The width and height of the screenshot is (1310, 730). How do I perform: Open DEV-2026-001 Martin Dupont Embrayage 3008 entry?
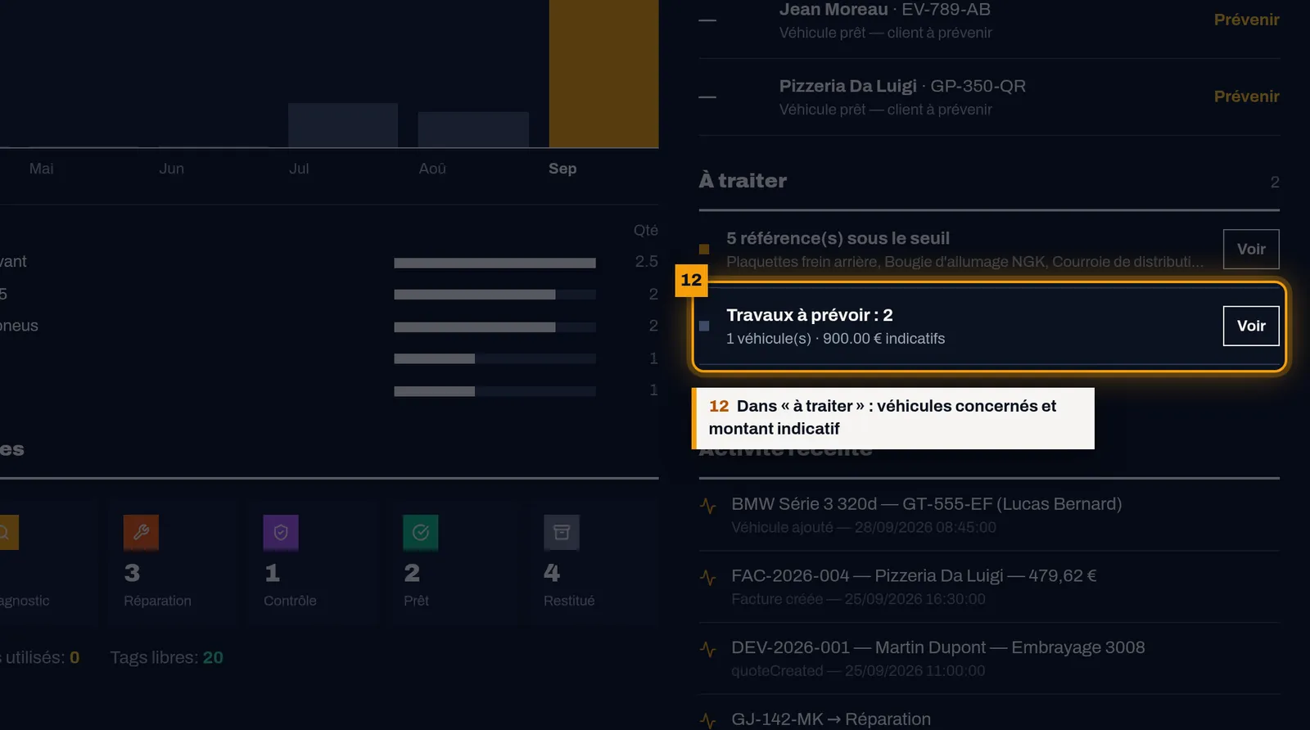pos(989,659)
